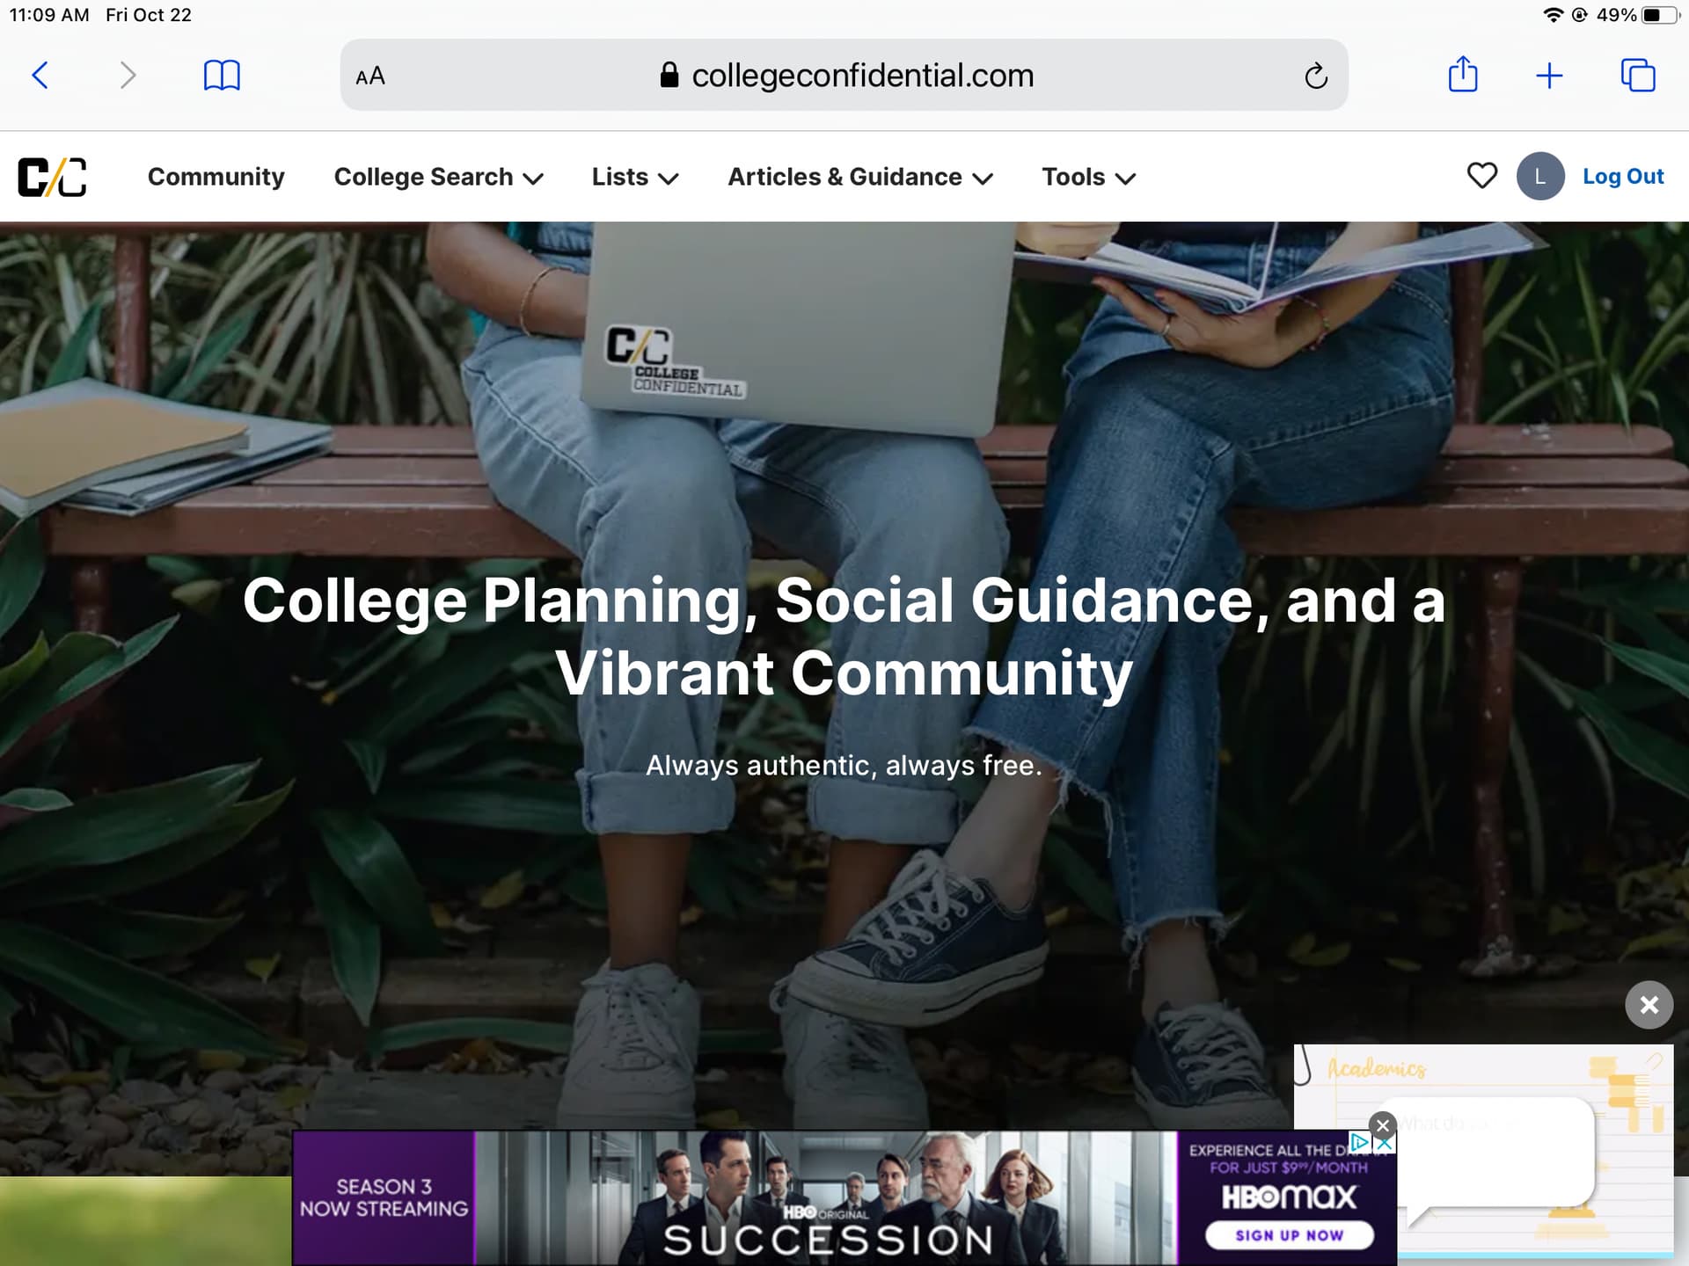Open the Community menu item
Image resolution: width=1689 pixels, height=1266 pixels.
coord(216,177)
